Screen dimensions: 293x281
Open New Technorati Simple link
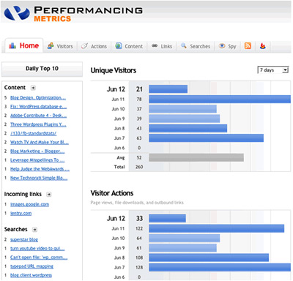tap(39, 178)
